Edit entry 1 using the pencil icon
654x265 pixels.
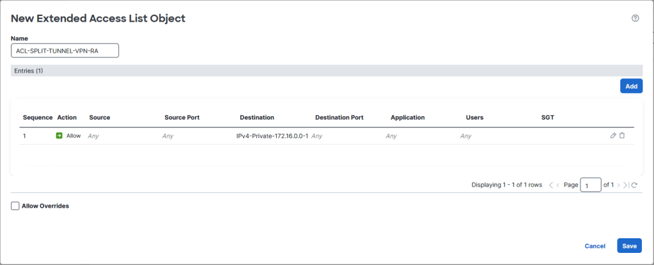coord(613,136)
